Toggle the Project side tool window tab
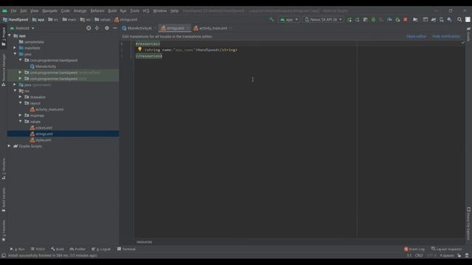 pyautogui.click(x=3, y=36)
